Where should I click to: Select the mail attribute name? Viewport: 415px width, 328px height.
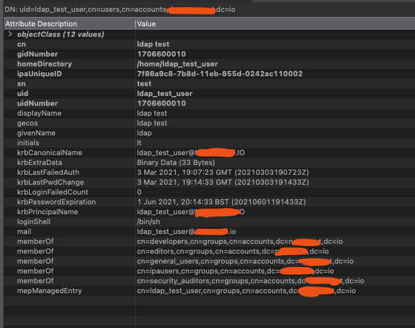pyautogui.click(x=24, y=231)
